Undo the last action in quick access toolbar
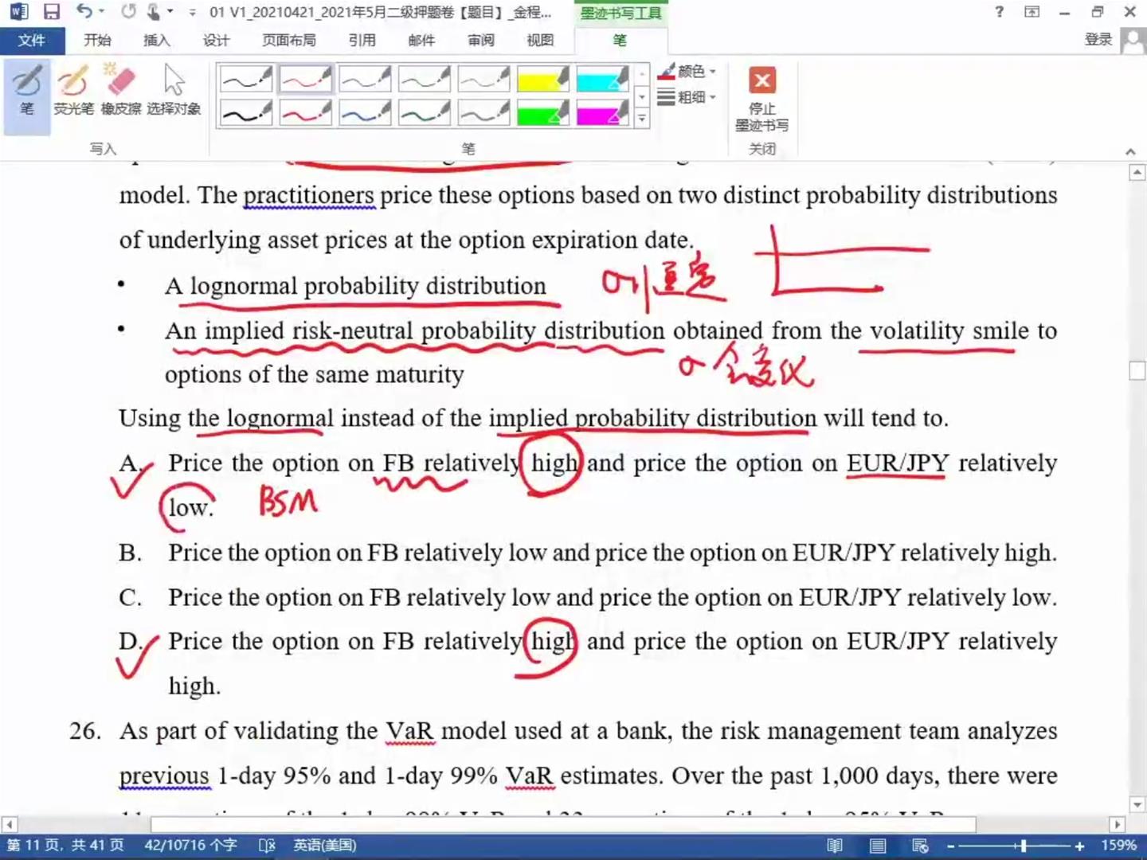The image size is (1147, 860). point(84,12)
